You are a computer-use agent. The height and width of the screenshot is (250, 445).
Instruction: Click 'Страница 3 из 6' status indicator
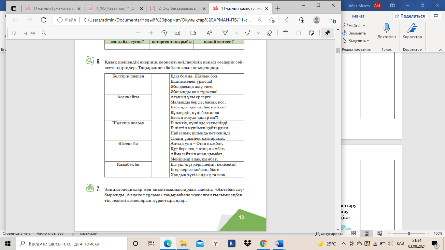pyautogui.click(x=17, y=233)
